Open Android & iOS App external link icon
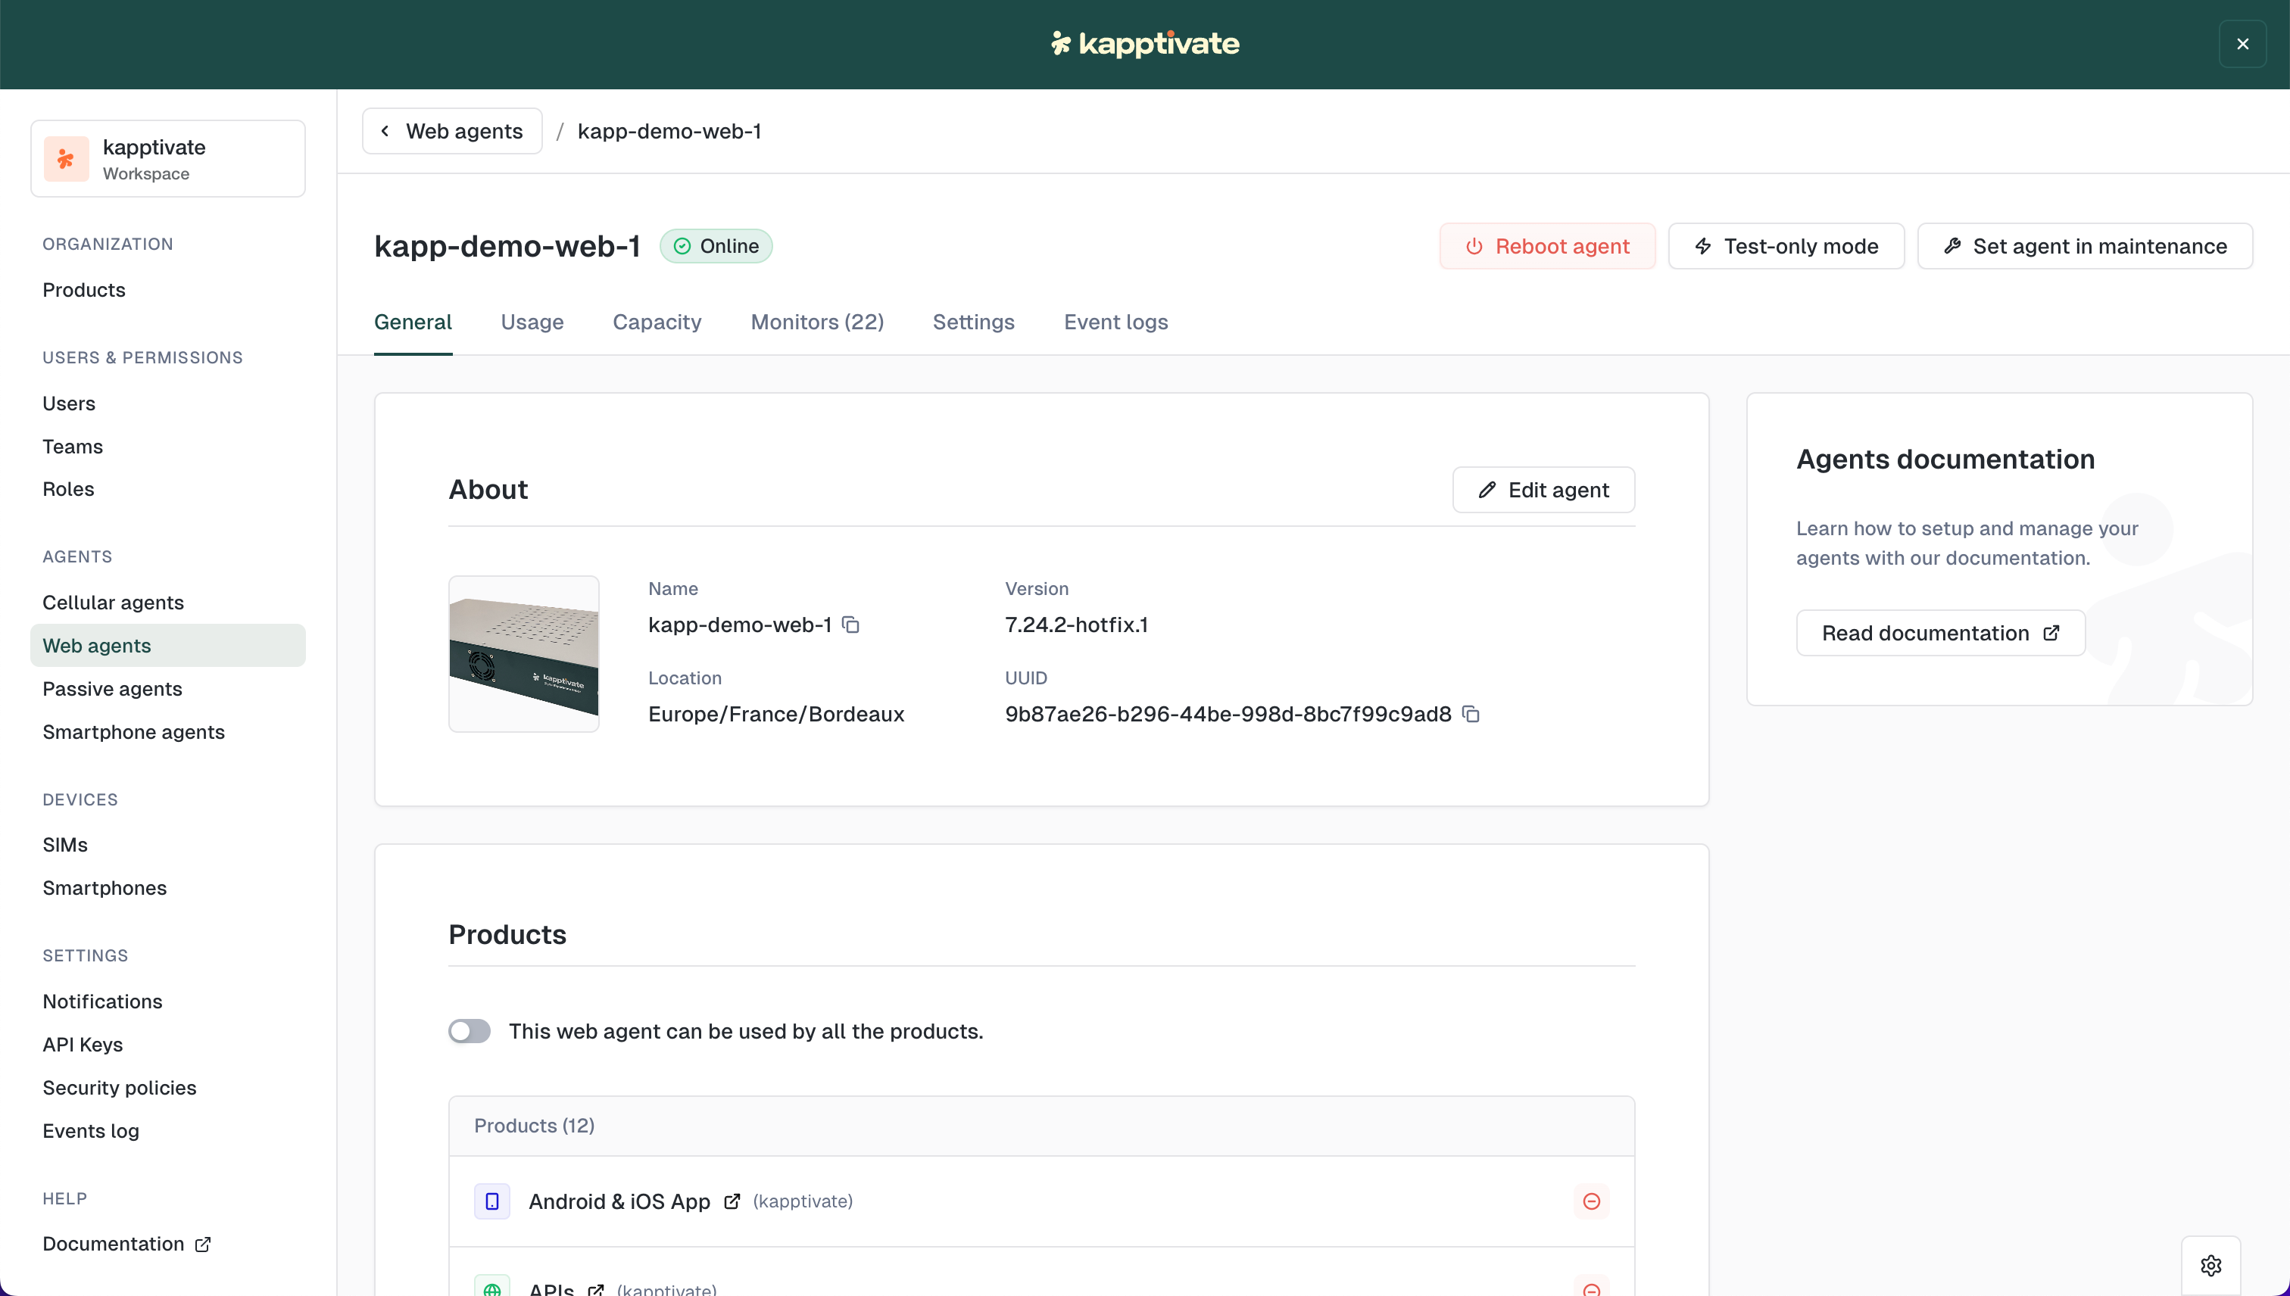 click(x=732, y=1201)
